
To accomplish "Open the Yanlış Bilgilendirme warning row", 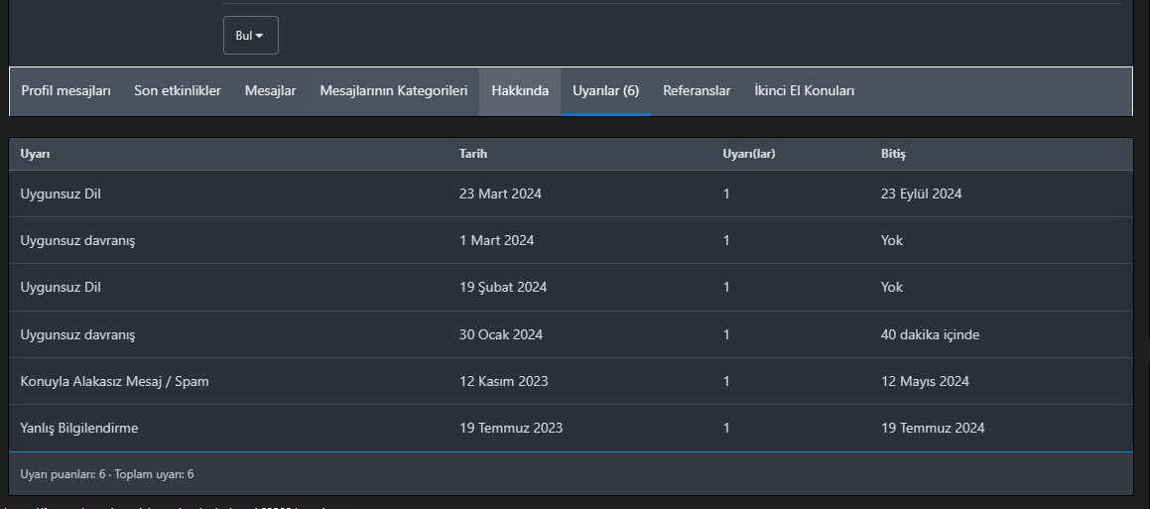I will pyautogui.click(x=79, y=429).
